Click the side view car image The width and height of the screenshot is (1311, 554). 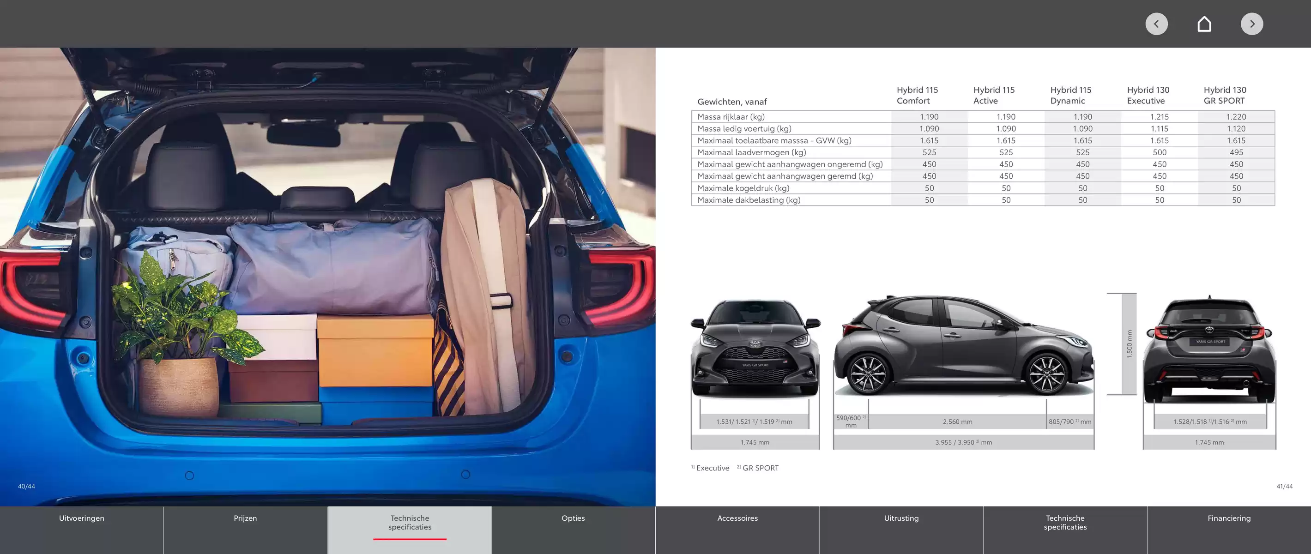(963, 346)
